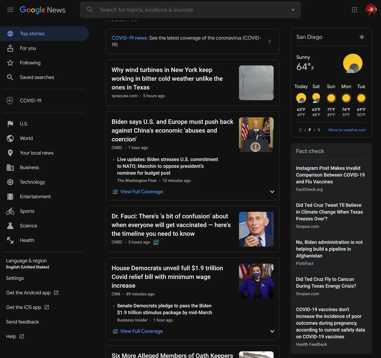Go to For you section
The image size is (381, 358).
tap(28, 48)
